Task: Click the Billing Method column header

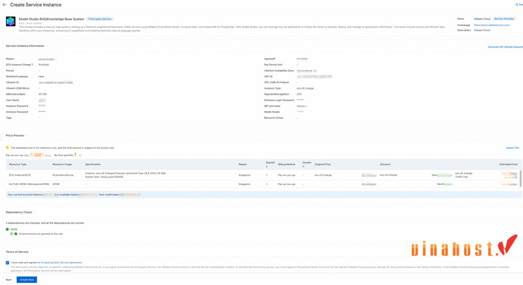Action: (286, 164)
